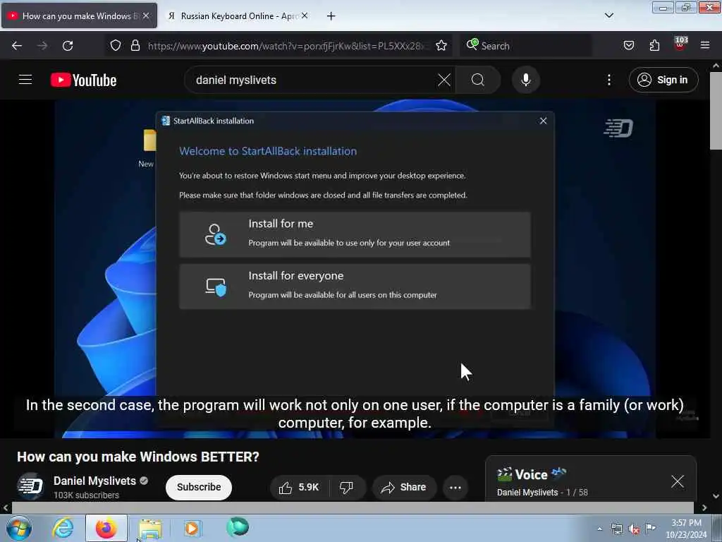Open the green round taskbar app
Image resolution: width=722 pixels, height=542 pixels.
(237, 527)
